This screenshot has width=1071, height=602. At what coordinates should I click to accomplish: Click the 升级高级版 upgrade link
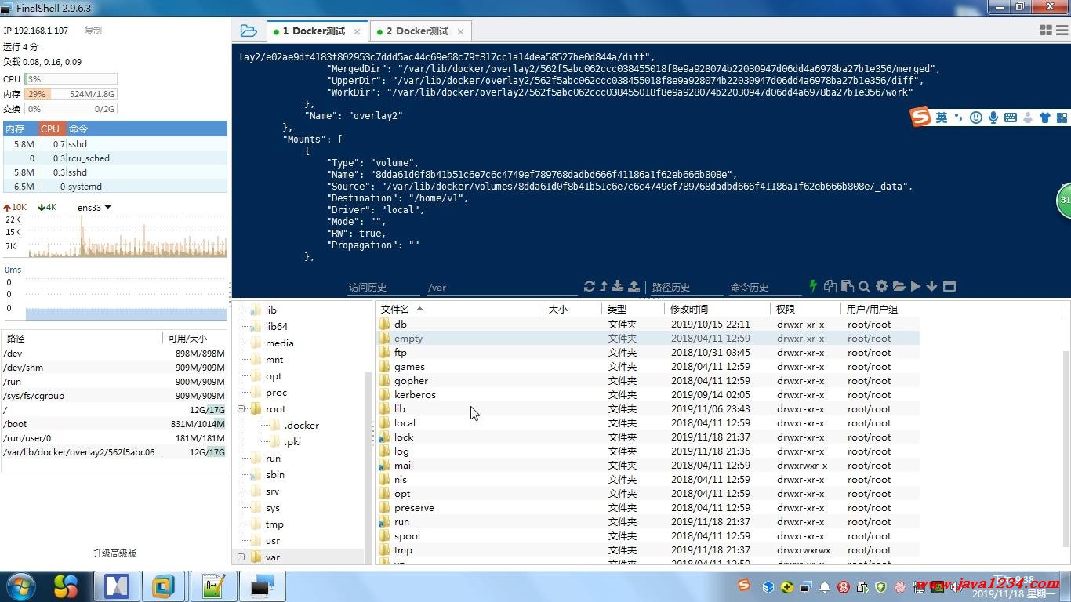pos(114,553)
